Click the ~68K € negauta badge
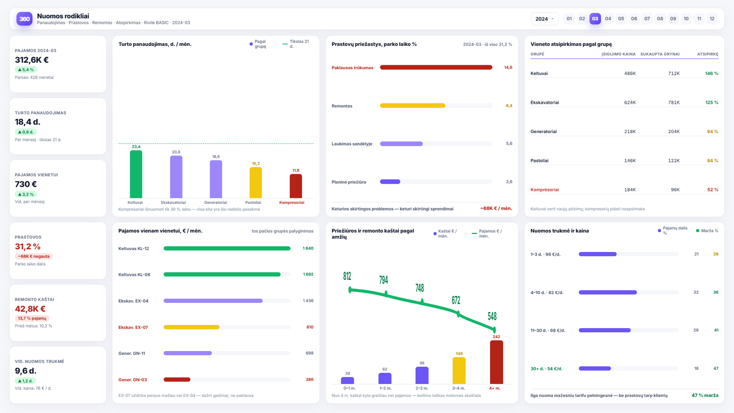The width and height of the screenshot is (734, 413). coord(34,257)
